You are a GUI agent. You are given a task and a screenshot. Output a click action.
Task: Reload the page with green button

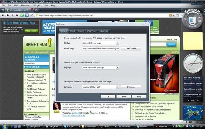tap(22, 15)
